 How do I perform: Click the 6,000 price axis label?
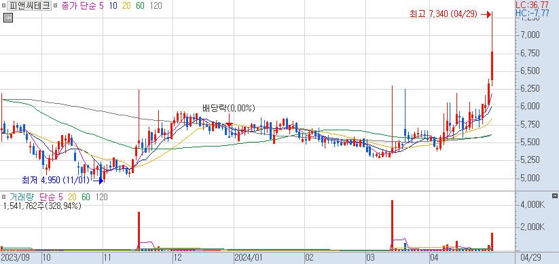tap(529, 107)
